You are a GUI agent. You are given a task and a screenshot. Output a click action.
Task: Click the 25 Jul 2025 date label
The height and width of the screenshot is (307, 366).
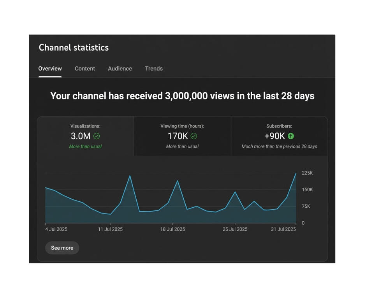click(235, 229)
